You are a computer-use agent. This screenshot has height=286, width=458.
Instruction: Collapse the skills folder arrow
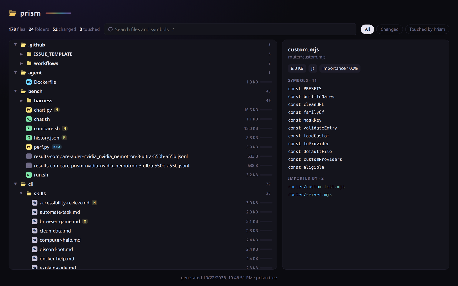[x=21, y=193]
